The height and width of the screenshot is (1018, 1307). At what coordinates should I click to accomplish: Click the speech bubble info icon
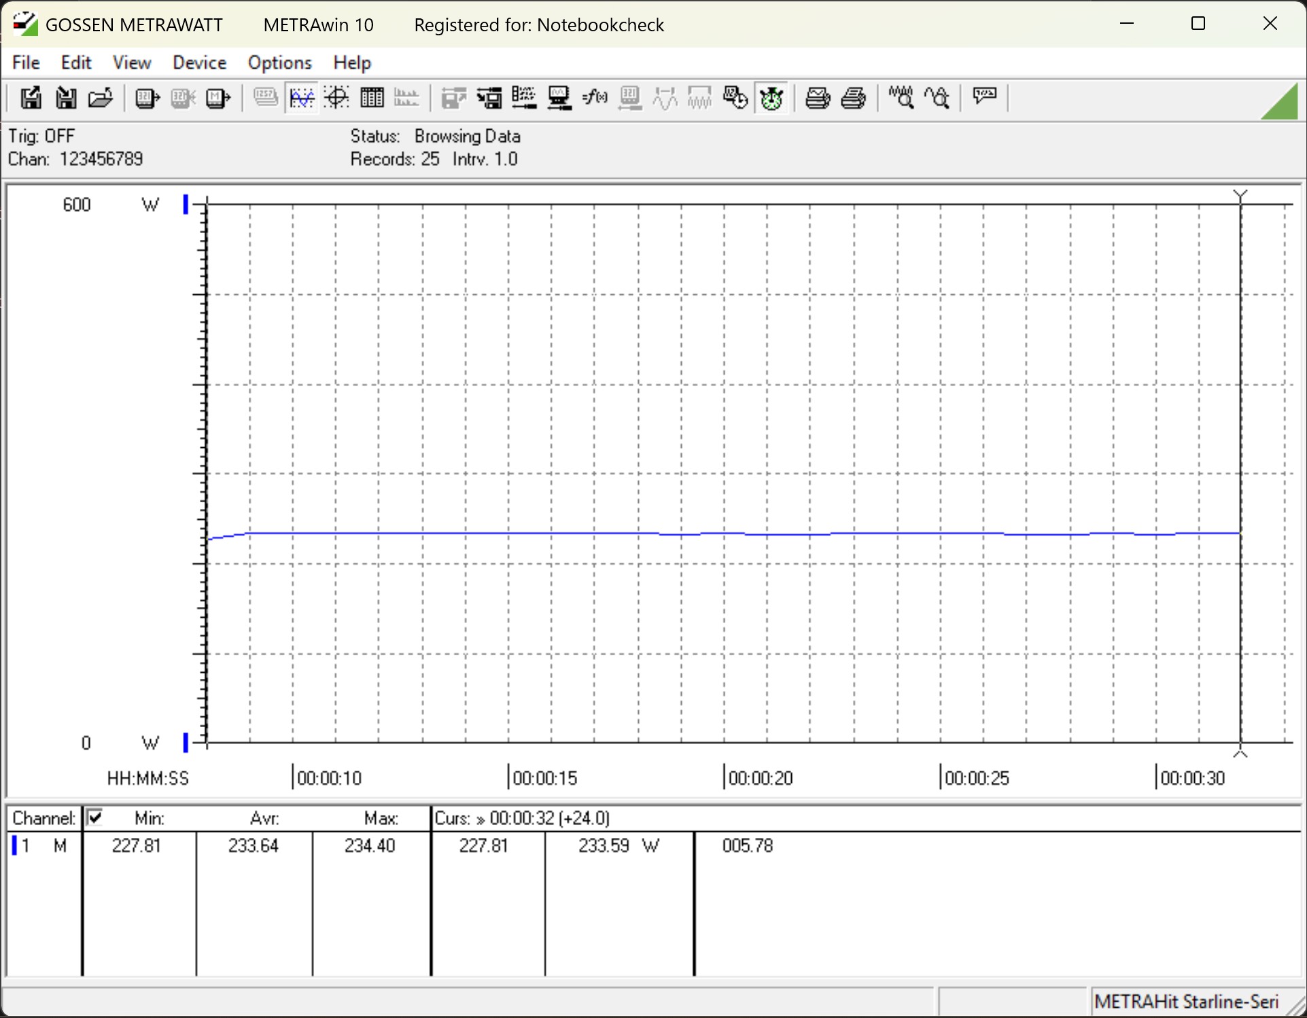[984, 96]
